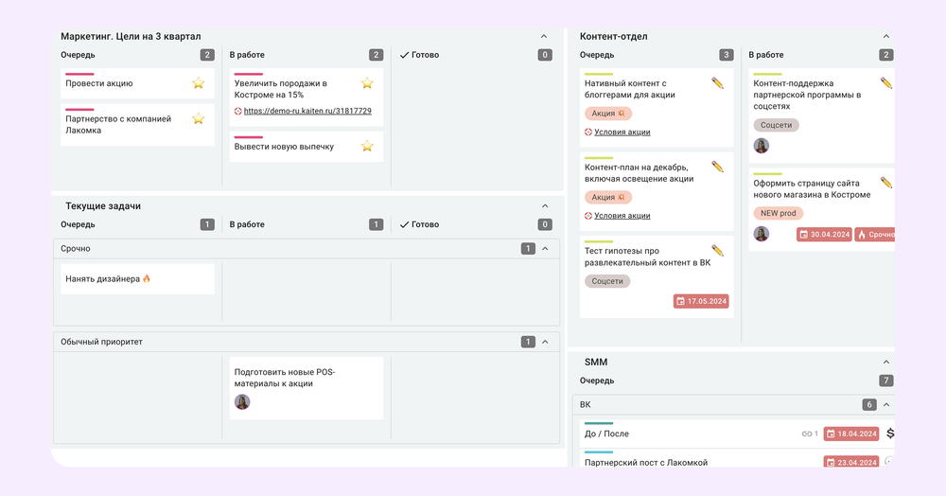
Task: Click link counter icon on До / После
Action: (x=808, y=434)
